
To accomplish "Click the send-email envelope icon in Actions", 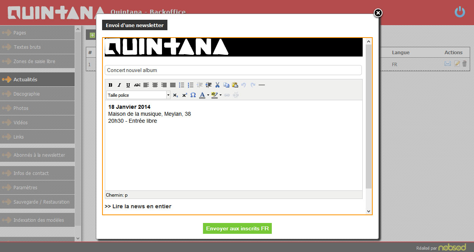I will [448, 64].
